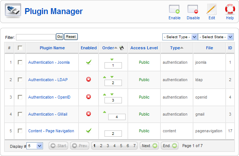
Task: Click the Enable toolbar icon
Action: point(174,10)
